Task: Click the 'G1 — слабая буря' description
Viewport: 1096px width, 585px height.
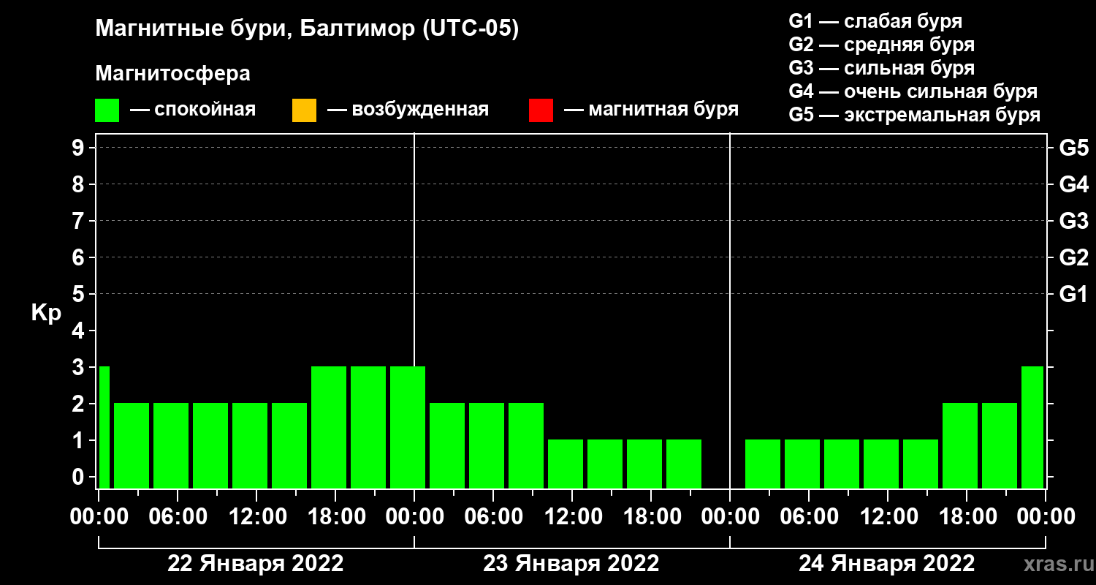Action: pos(875,20)
